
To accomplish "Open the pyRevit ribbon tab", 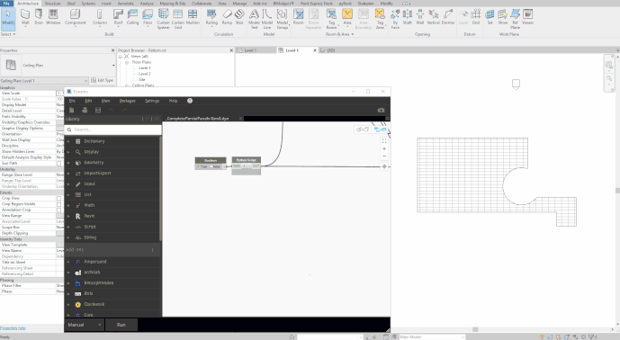I will (345, 4).
